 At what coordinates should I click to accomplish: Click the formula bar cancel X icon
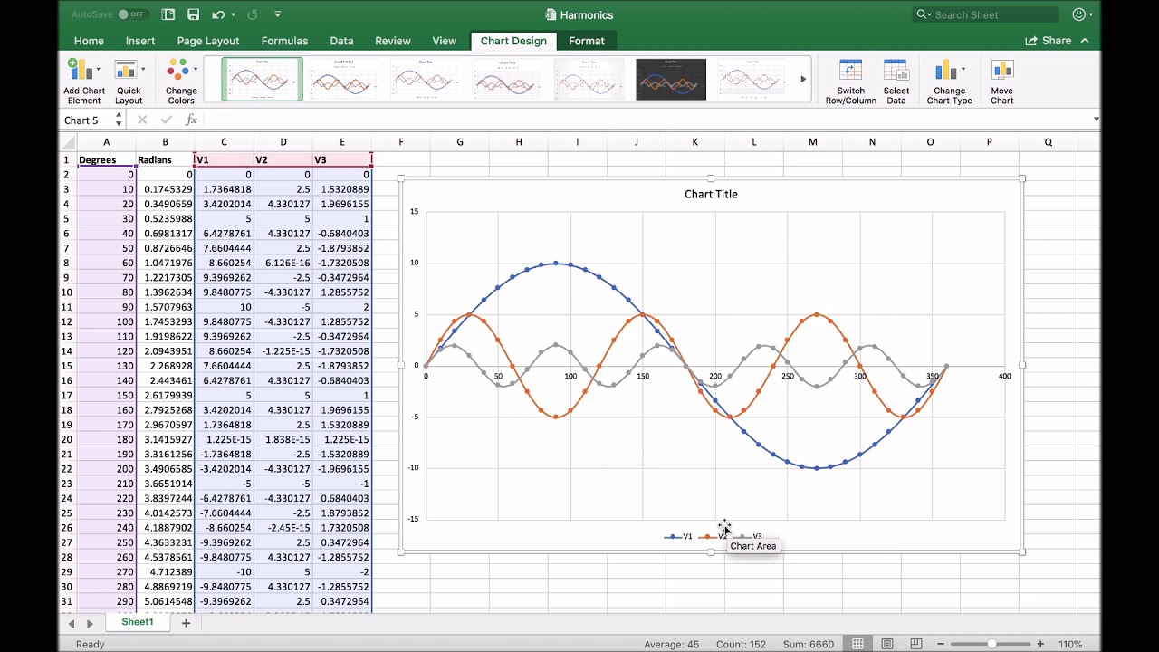(142, 120)
